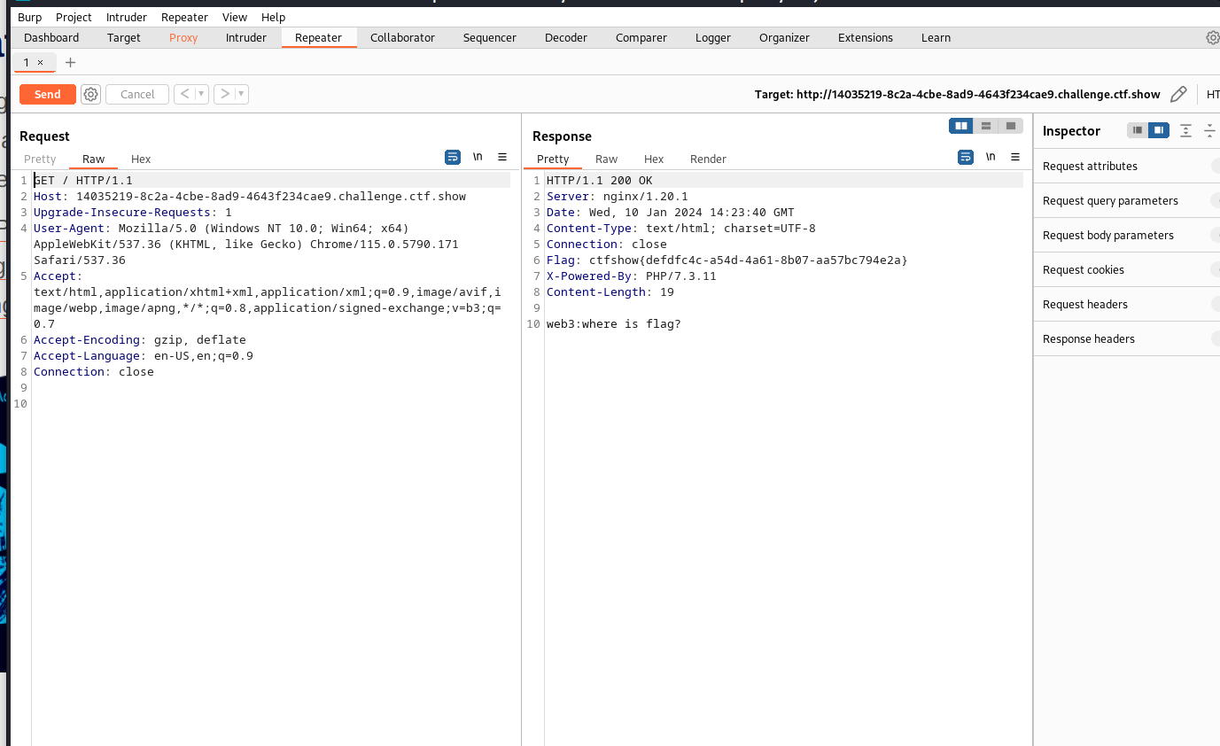The width and height of the screenshot is (1220, 746).
Task: Show Response in Raw view
Action: click(x=607, y=159)
